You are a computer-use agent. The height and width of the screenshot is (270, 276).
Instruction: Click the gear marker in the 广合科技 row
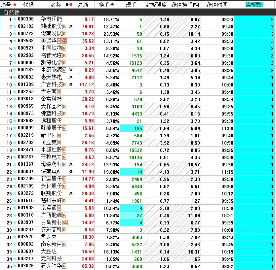point(71,84)
